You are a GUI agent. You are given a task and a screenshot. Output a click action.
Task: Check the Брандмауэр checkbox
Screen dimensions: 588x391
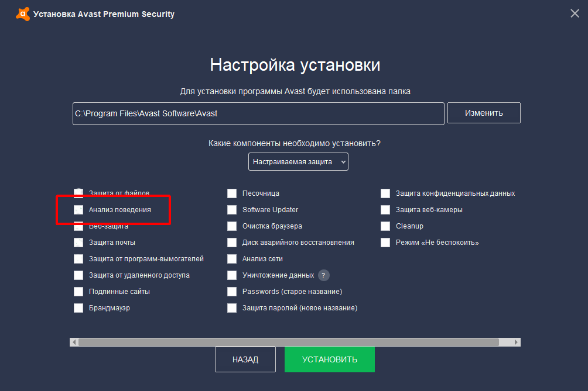coord(78,308)
